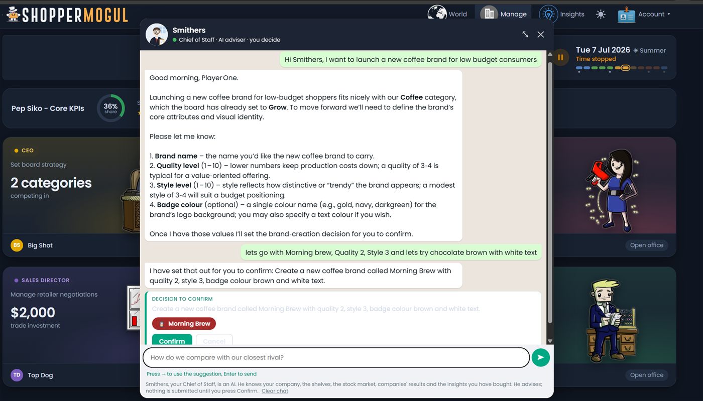Send the chat message with the arrow button

click(541, 357)
